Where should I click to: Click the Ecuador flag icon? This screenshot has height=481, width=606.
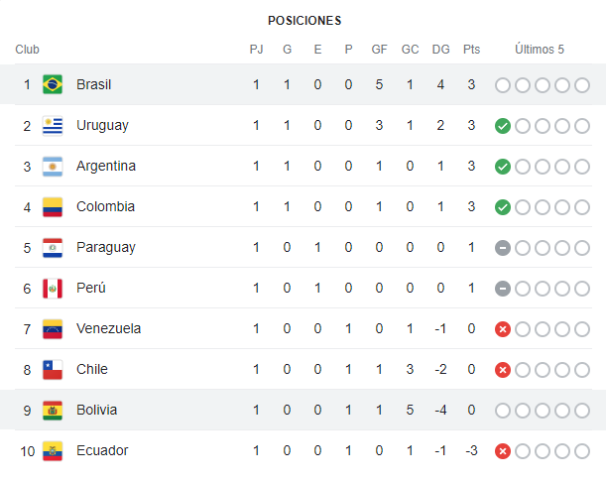click(x=53, y=450)
